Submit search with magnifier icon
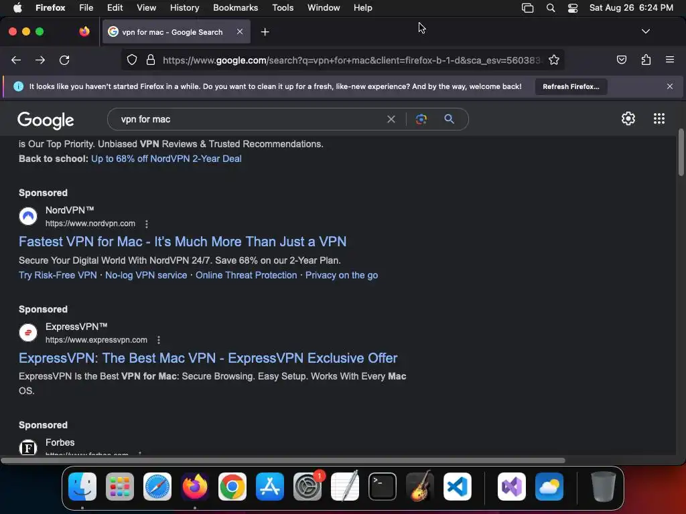The height and width of the screenshot is (514, 686). click(x=449, y=119)
